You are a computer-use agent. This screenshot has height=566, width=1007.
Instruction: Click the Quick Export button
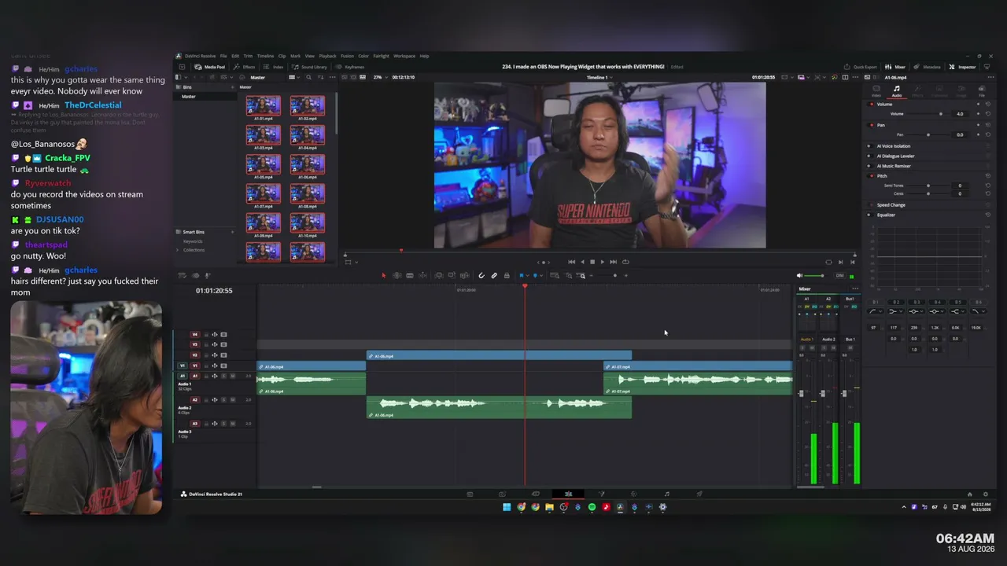point(861,67)
